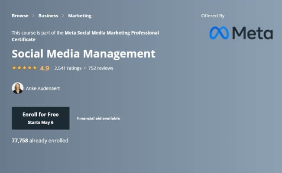Open the Browse breadcrumb link
Screen dimensions: 282x173
(x=20, y=16)
